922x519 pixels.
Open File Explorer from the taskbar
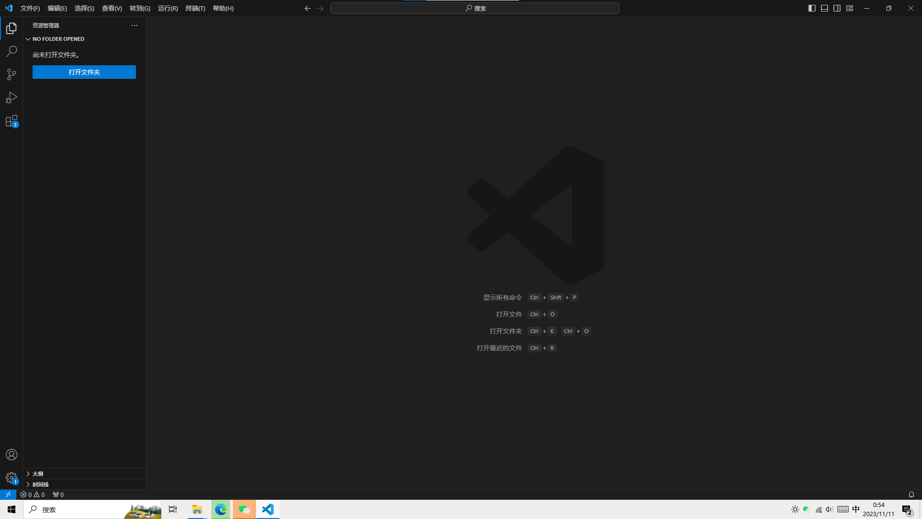(x=197, y=509)
